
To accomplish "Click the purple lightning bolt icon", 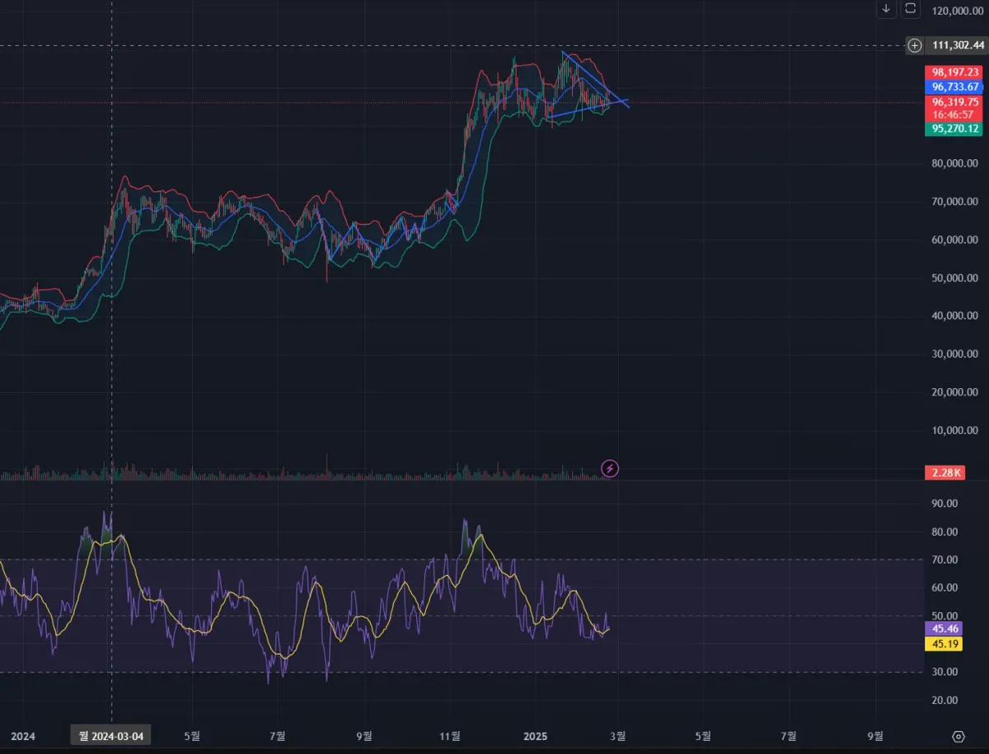I will pyautogui.click(x=610, y=469).
